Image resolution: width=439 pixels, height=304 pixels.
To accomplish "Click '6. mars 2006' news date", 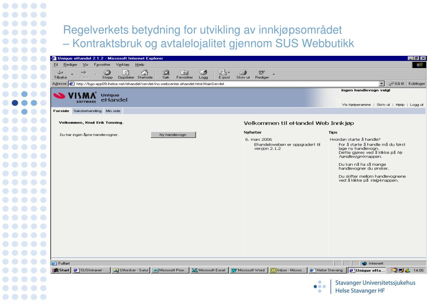I will pos(258,140).
